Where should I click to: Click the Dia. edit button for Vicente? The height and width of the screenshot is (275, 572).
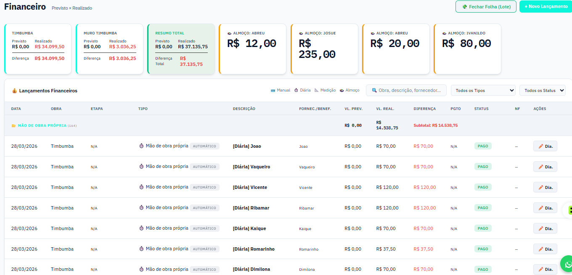tap(545, 187)
